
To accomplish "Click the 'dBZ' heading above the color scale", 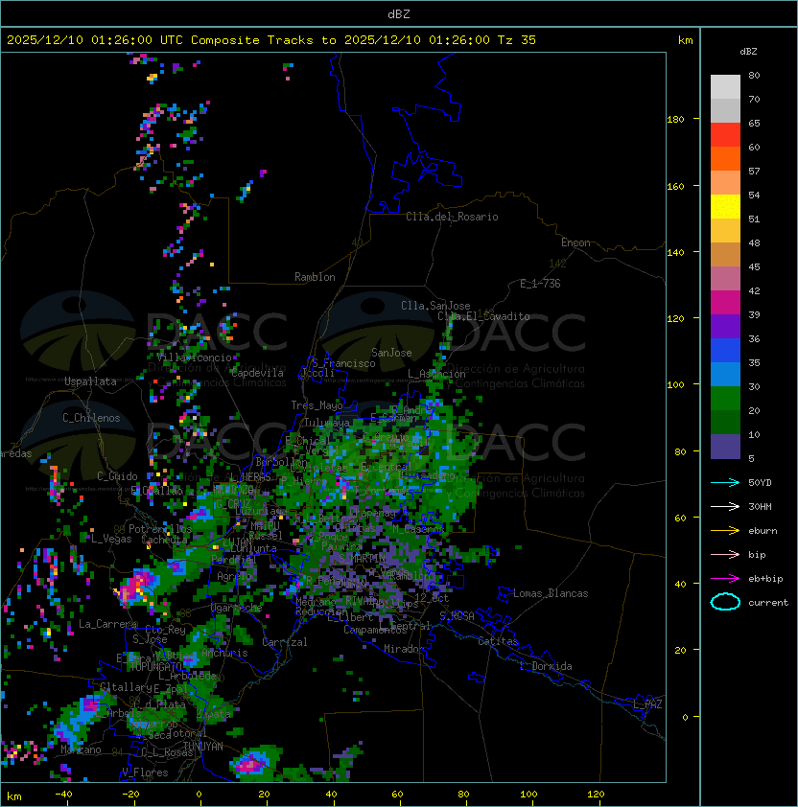I will point(748,52).
